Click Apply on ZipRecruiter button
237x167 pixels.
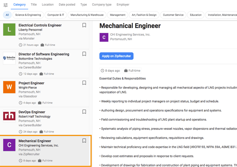click(x=117, y=56)
